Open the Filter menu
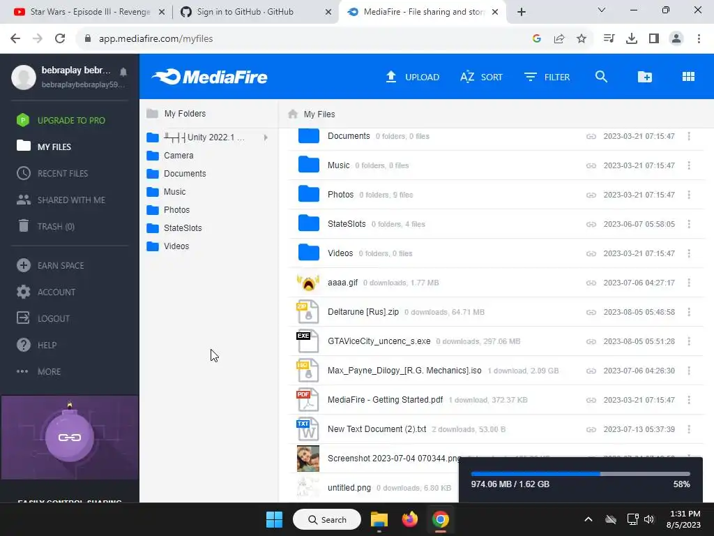This screenshot has width=714, height=536. point(547,77)
